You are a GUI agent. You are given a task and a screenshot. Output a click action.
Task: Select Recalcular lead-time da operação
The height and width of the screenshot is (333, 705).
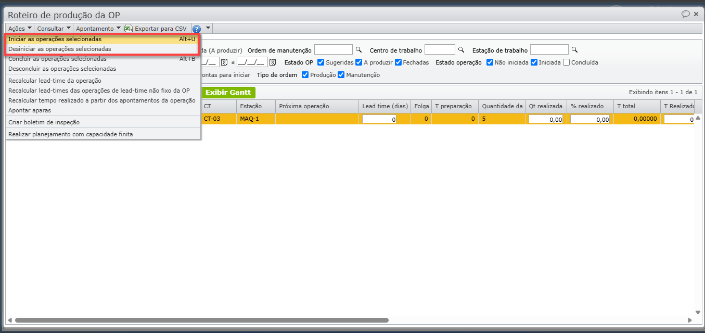[x=102, y=81]
